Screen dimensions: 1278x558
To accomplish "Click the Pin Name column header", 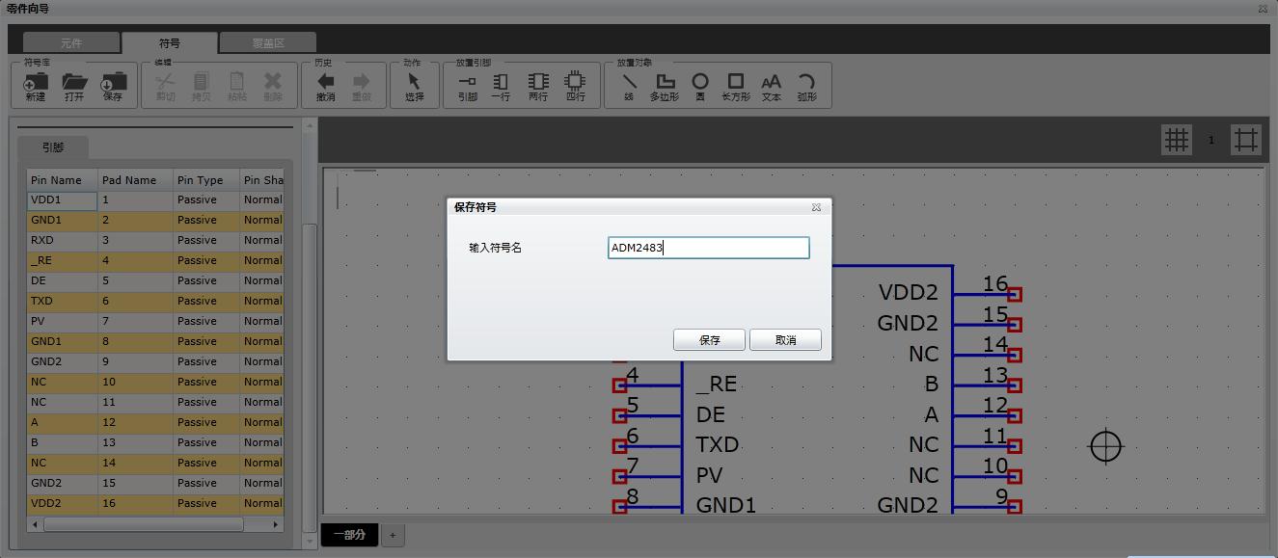I will tap(62, 180).
